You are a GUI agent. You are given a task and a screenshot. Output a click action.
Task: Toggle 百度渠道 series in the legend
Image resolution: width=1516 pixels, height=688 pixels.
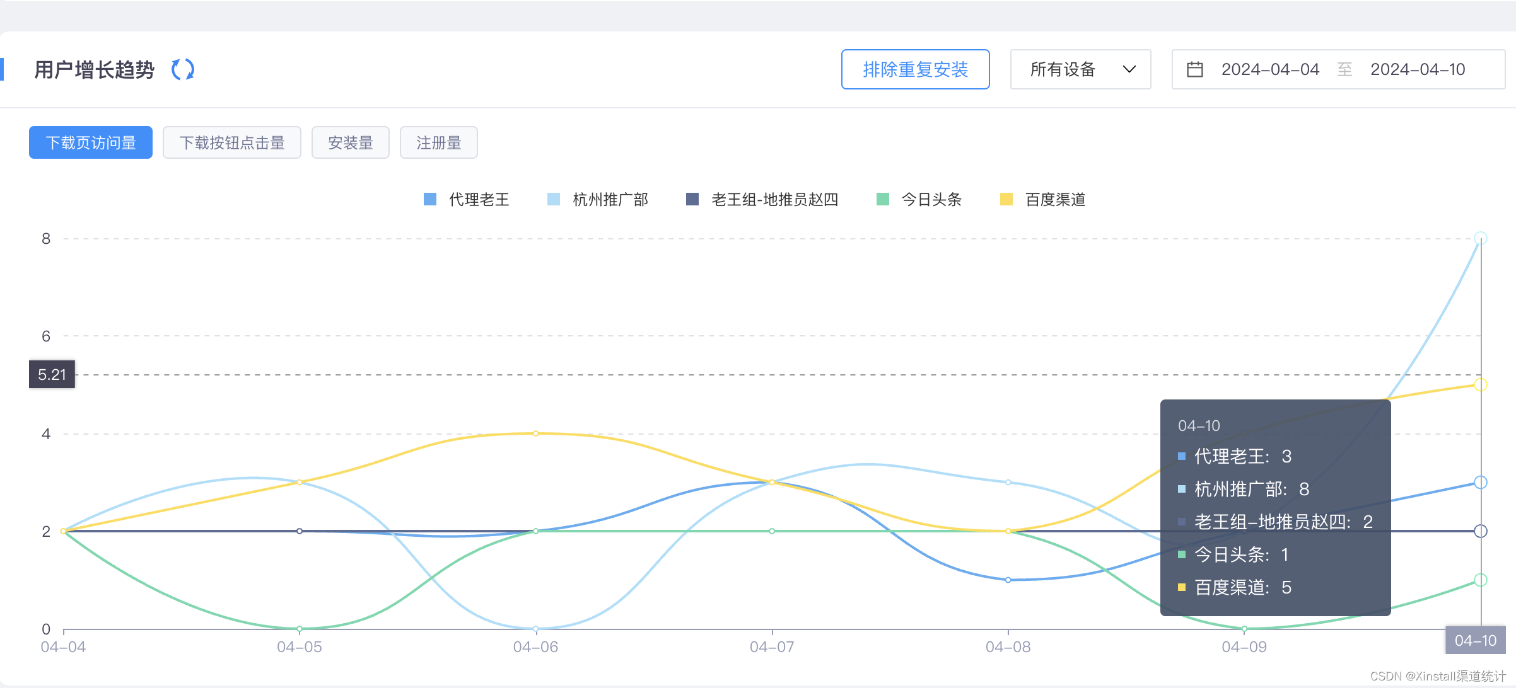(x=1043, y=200)
